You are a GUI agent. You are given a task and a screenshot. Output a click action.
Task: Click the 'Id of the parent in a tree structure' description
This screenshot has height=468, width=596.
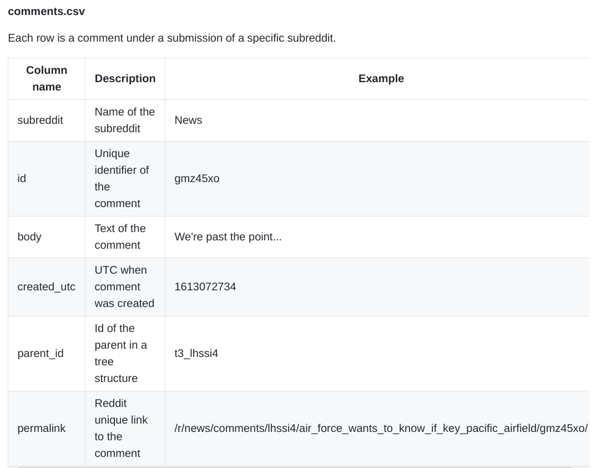(120, 354)
